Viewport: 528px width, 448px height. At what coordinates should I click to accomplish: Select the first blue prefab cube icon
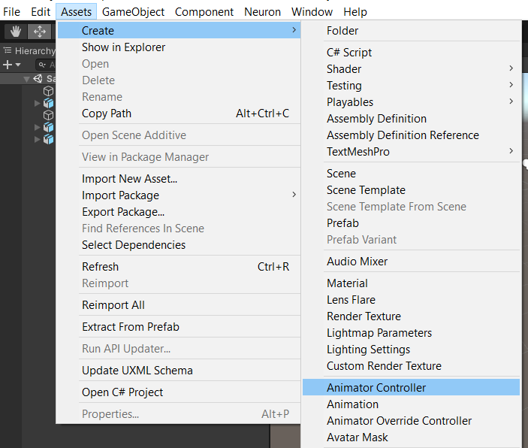click(x=49, y=103)
